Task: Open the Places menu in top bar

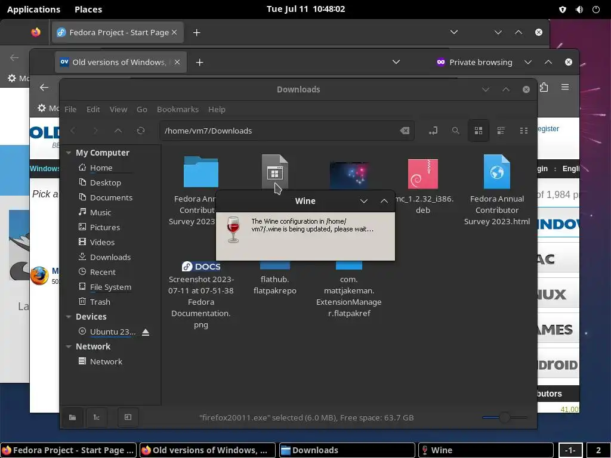Action: (x=88, y=10)
